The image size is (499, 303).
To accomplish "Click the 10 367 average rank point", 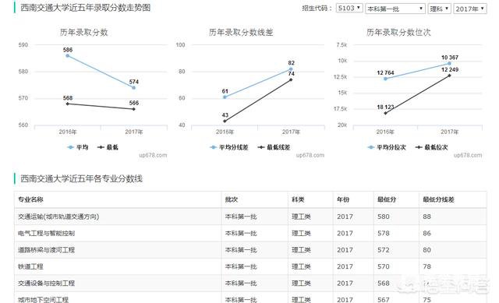I will [x=449, y=63].
